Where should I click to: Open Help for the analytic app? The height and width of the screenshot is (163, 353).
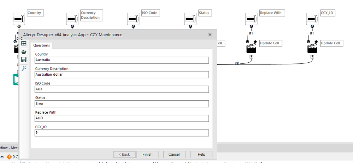tap(201, 155)
